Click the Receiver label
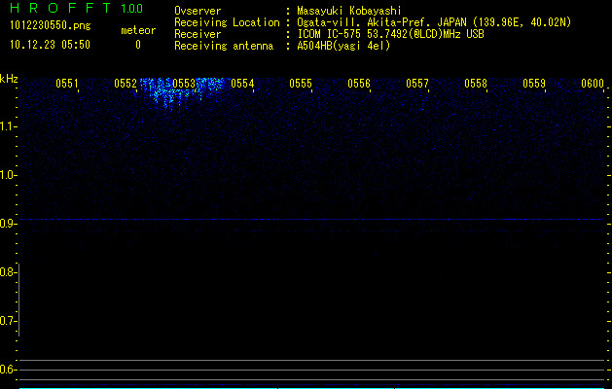 pos(198,34)
